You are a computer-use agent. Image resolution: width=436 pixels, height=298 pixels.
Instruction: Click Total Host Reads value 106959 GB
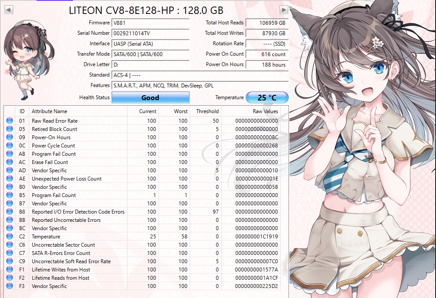click(267, 23)
